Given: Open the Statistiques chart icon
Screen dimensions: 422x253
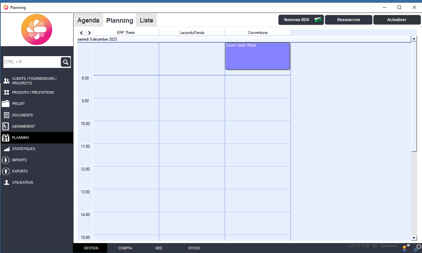Looking at the screenshot, I should click(x=6, y=149).
